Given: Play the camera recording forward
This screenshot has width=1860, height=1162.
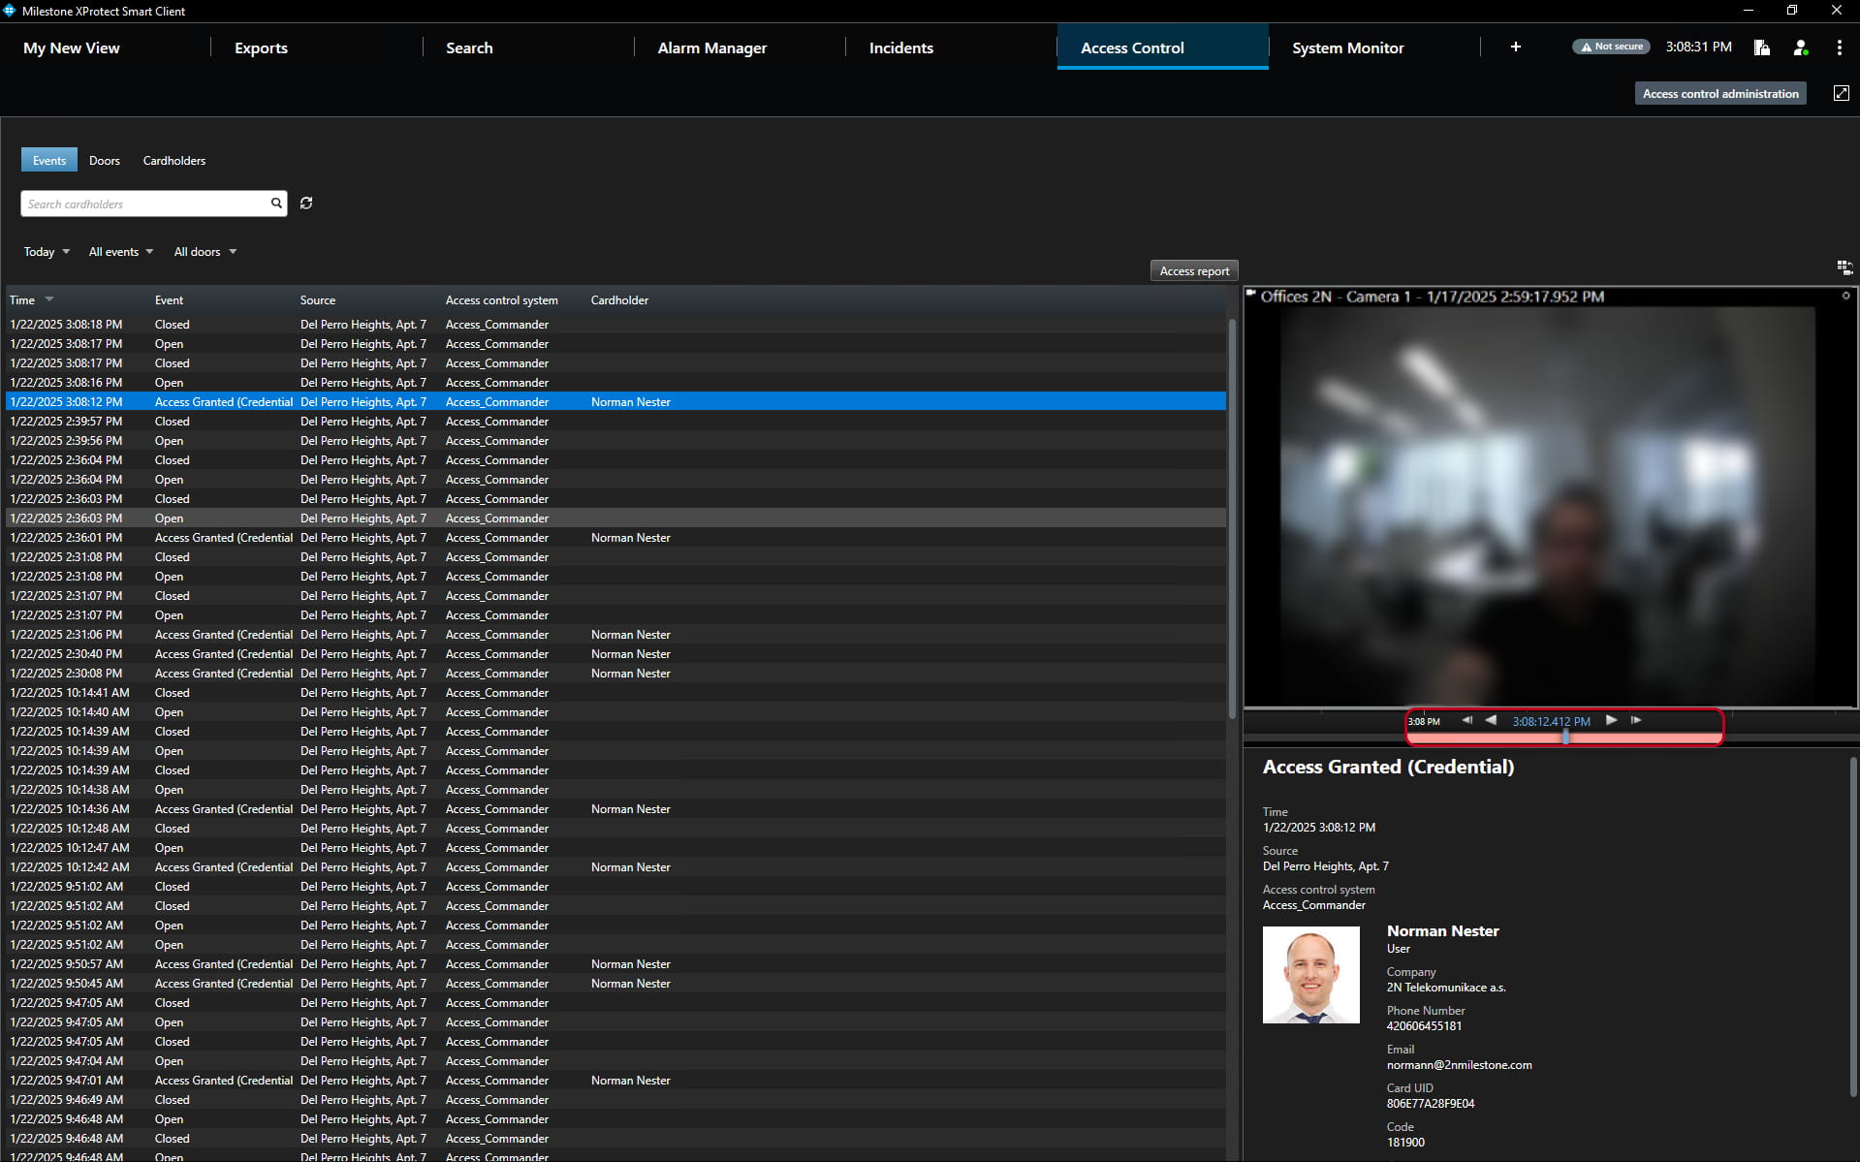Looking at the screenshot, I should point(1611,720).
